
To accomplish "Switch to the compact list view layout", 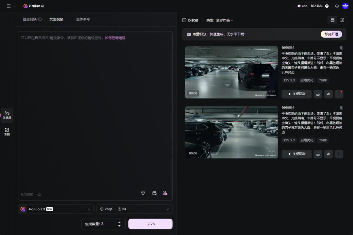I will [x=342, y=20].
